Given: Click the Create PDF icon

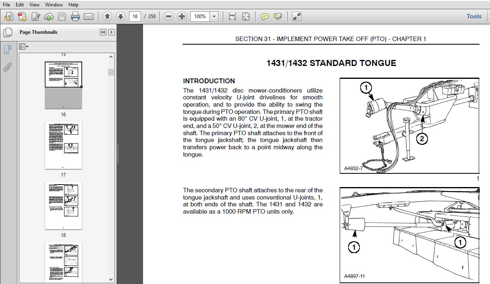Looking at the screenshot, I should [x=22, y=16].
